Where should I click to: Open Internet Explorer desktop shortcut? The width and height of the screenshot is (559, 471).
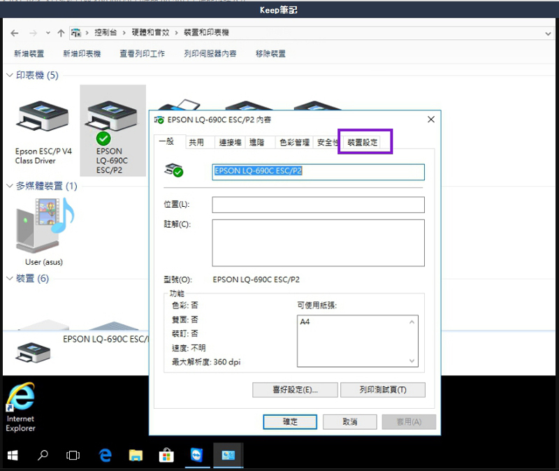(x=21, y=407)
